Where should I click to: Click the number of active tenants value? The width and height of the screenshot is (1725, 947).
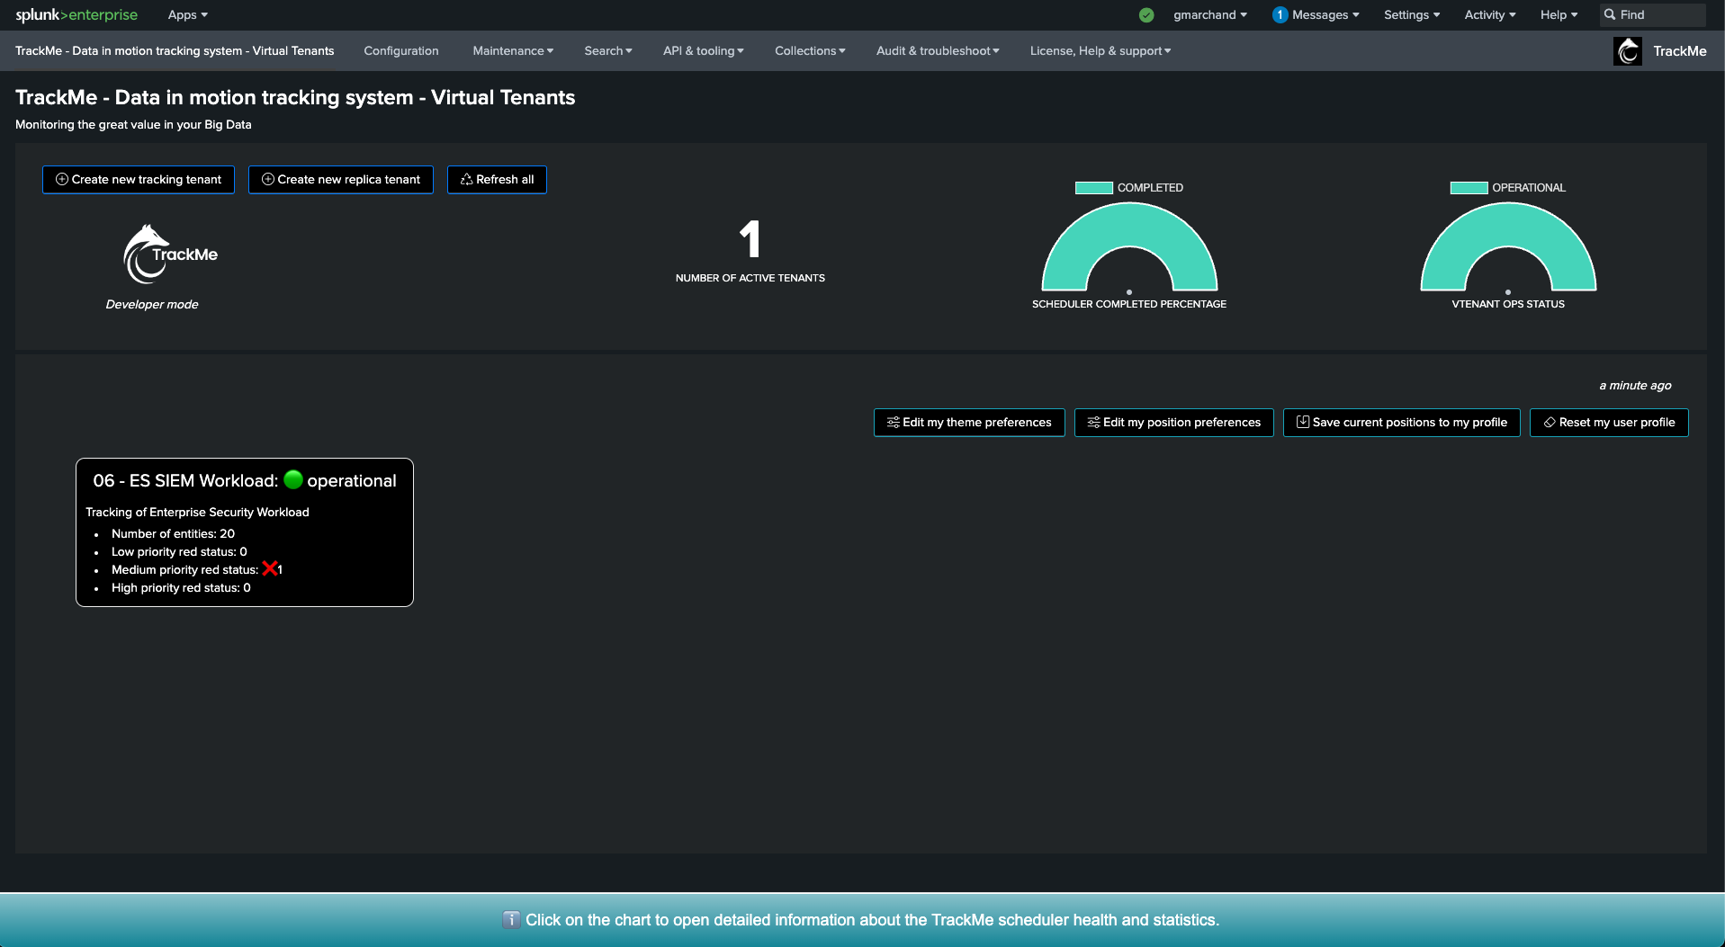pyautogui.click(x=750, y=239)
